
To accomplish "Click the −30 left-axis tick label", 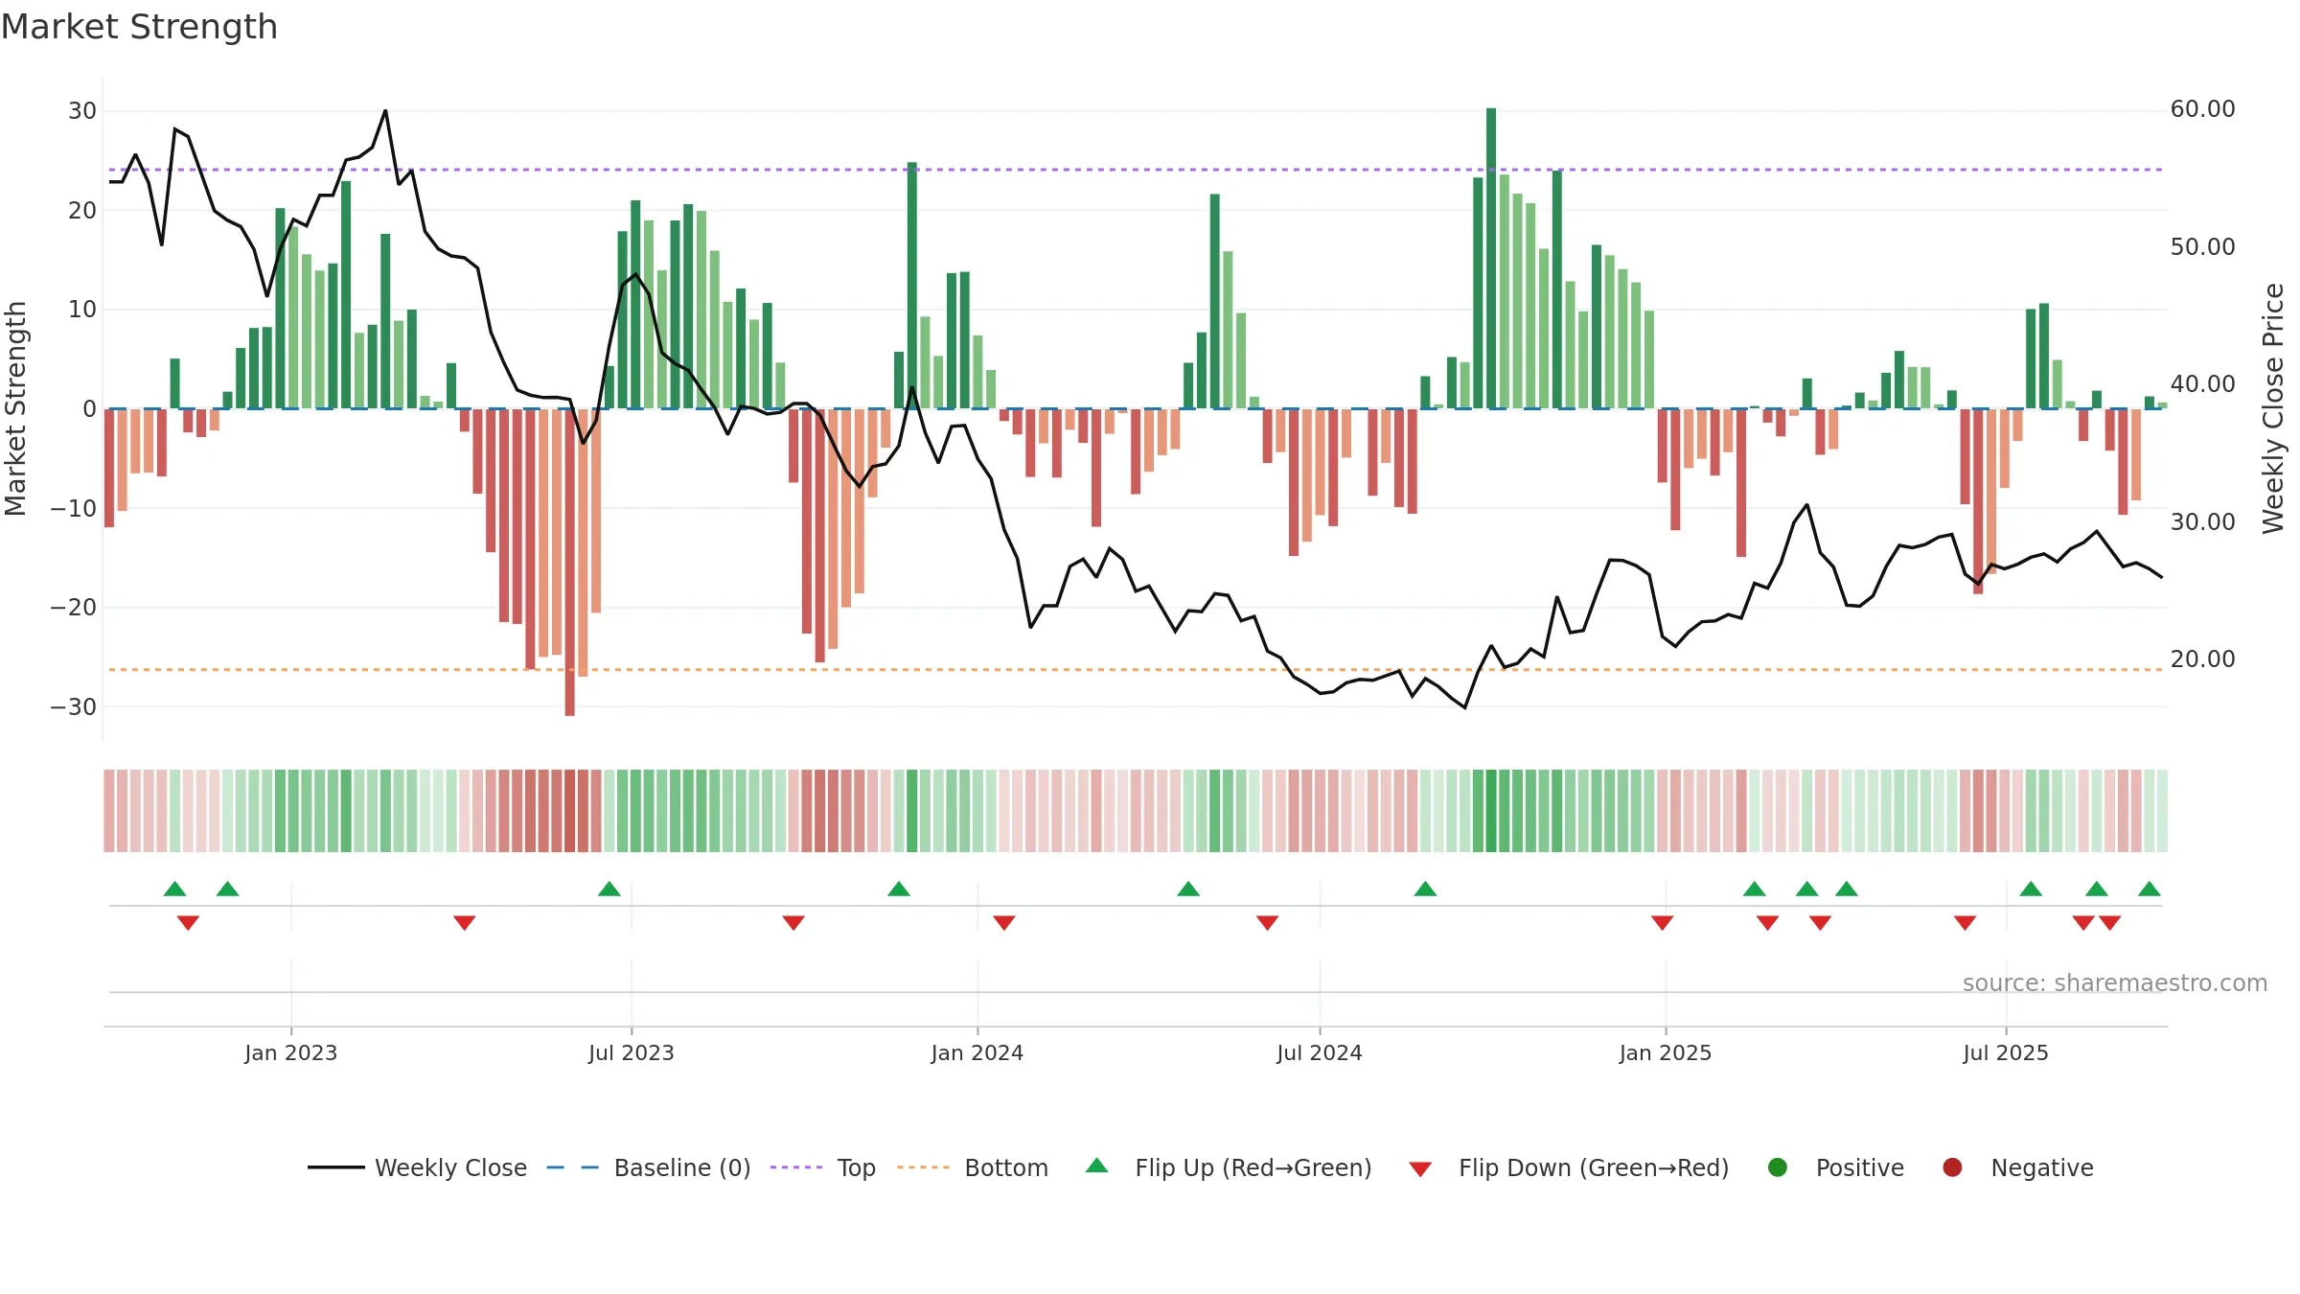I will pos(74,707).
